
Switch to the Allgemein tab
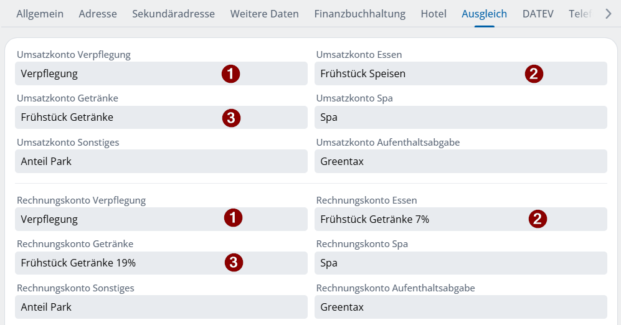pos(40,14)
